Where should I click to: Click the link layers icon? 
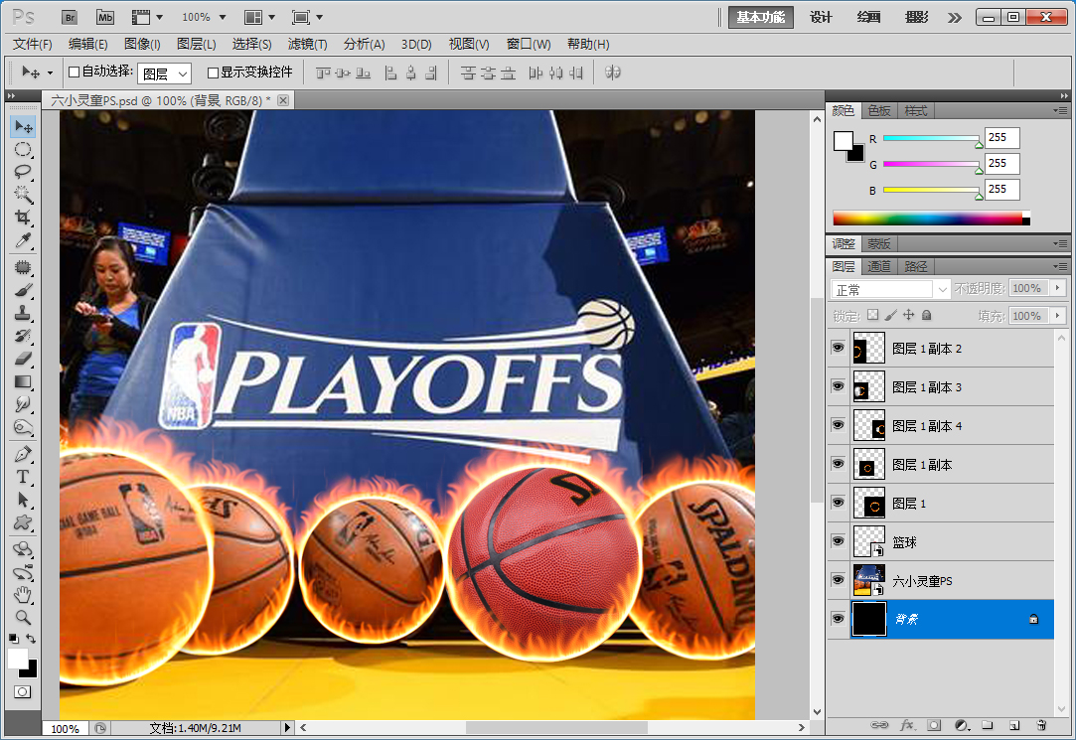(879, 725)
